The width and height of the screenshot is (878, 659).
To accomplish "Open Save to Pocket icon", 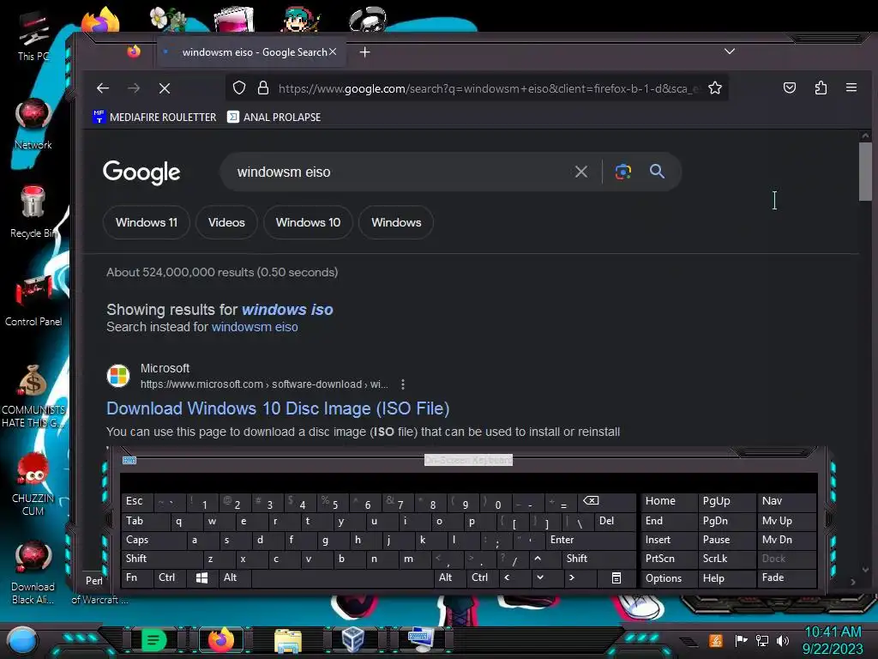I will pos(790,88).
